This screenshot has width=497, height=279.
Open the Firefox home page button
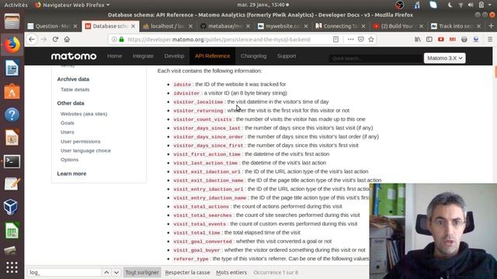67,40
